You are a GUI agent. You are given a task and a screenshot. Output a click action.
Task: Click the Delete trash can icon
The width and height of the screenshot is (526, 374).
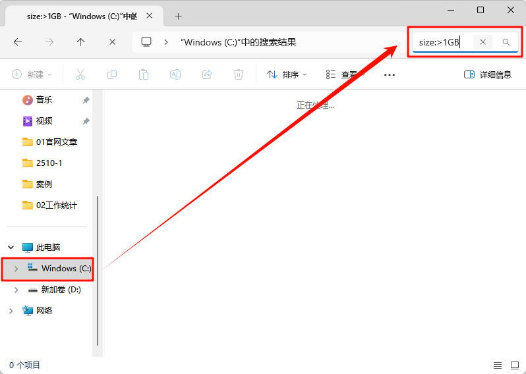pos(239,74)
